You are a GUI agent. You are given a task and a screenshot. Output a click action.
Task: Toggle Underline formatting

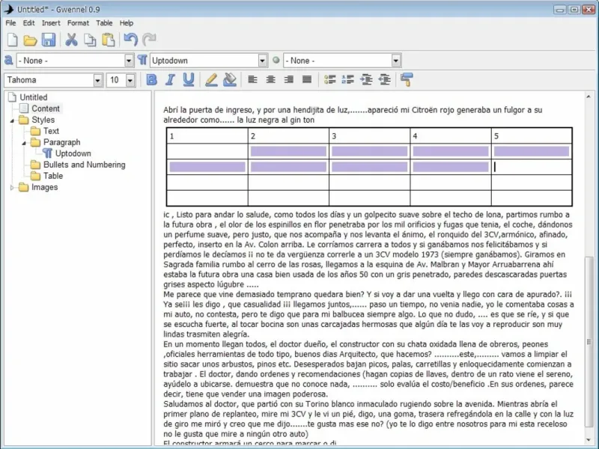pos(189,79)
